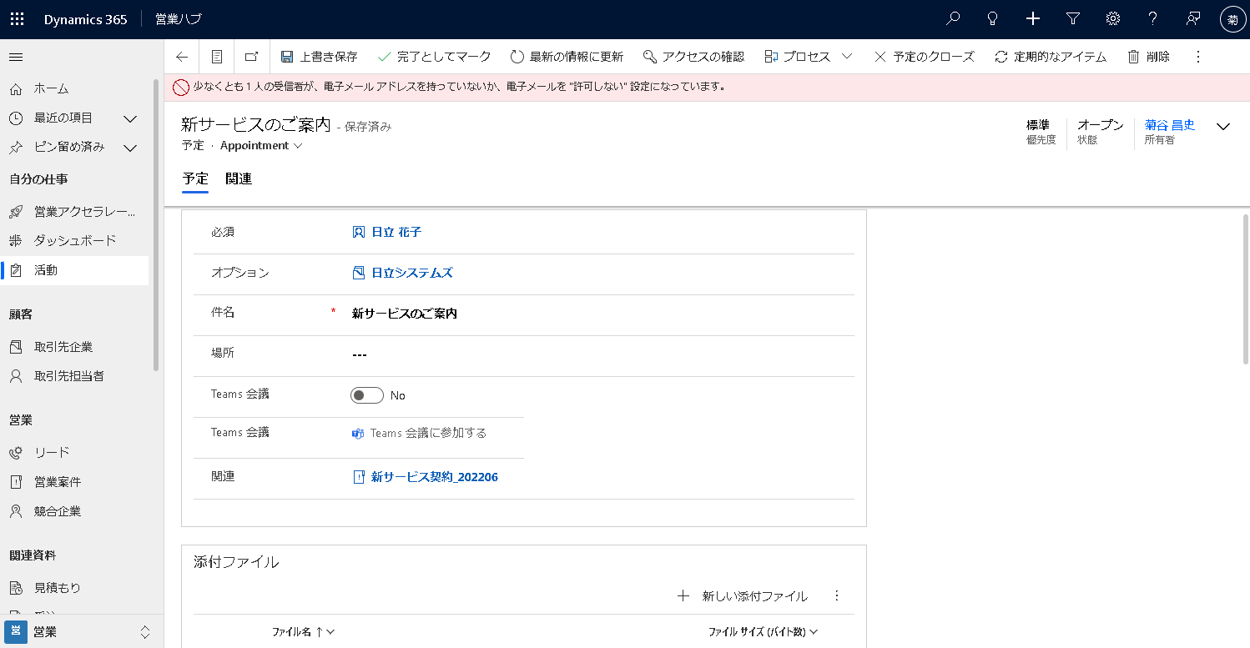Delete record with 削除 button

pos(1149,57)
